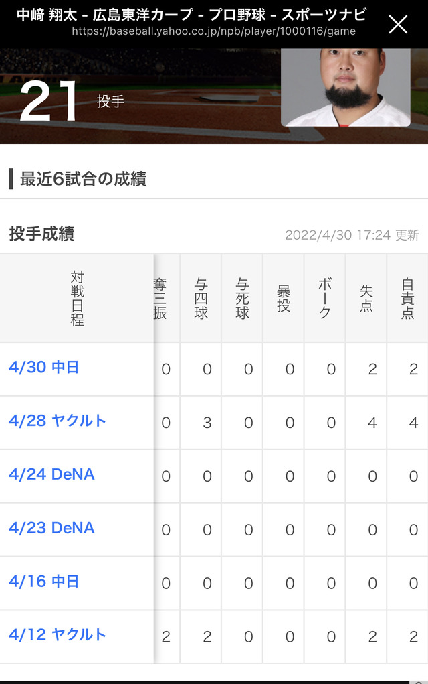The image size is (428, 684).
Task: Select 与四球 value 2 in 4/12 row
Action: pyautogui.click(x=207, y=637)
